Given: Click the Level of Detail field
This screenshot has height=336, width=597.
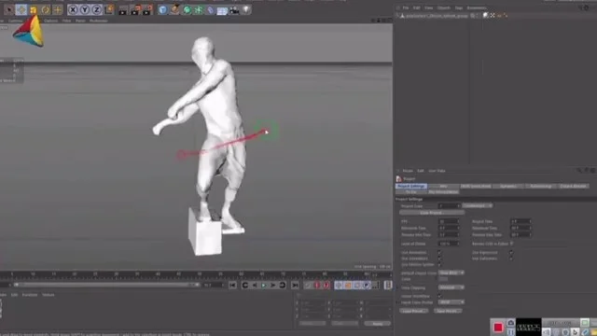Looking at the screenshot, I should 449,244.
